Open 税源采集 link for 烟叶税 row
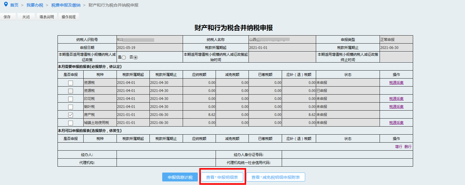The height and width of the screenshot is (185, 465). [396, 107]
